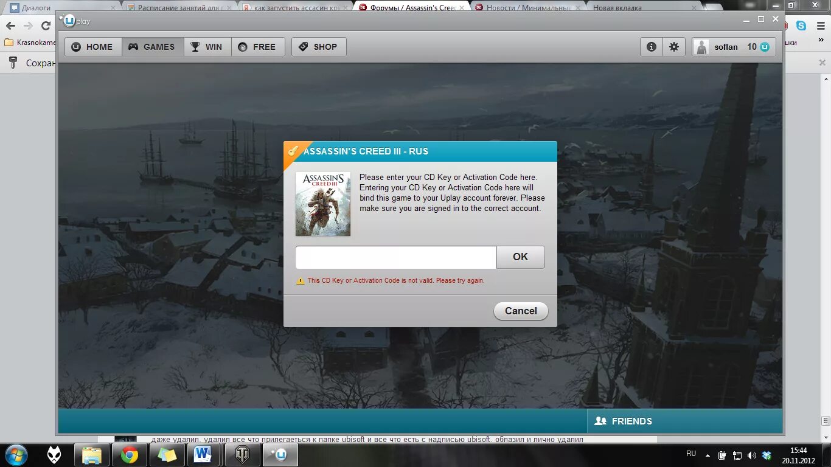Show hidden system tray icons
Screen dimensions: 831x467
708,455
